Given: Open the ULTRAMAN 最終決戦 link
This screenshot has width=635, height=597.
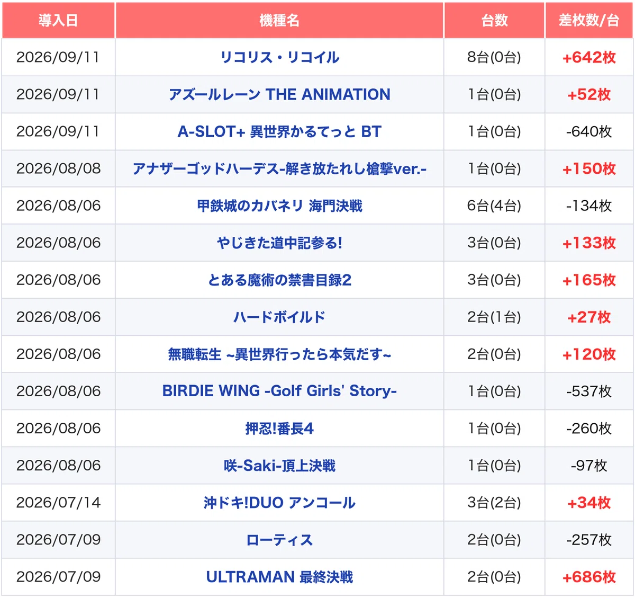Looking at the screenshot, I should pos(279,576).
